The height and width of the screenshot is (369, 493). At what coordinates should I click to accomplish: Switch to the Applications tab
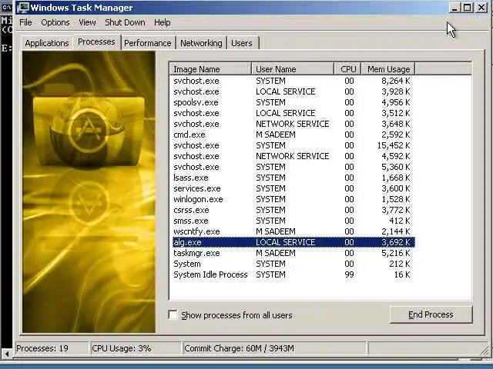47,43
